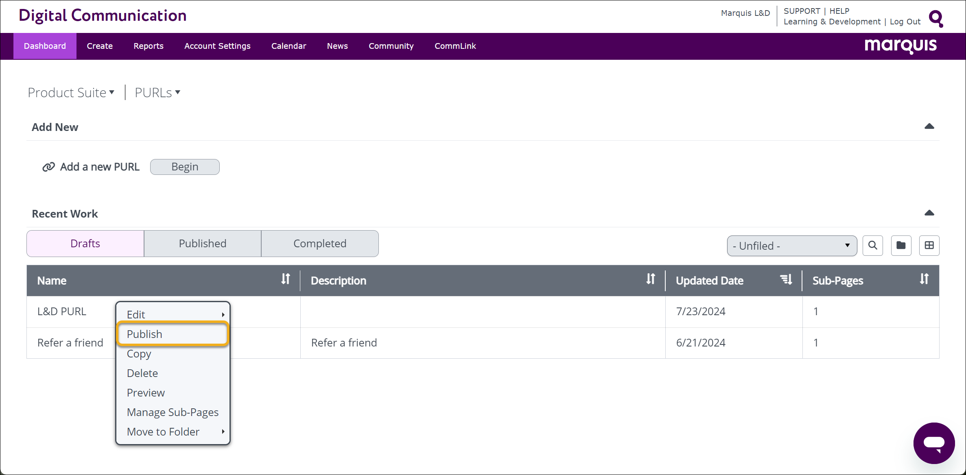Click Log Out
Viewport: 966px width, 475px height.
[905, 22]
